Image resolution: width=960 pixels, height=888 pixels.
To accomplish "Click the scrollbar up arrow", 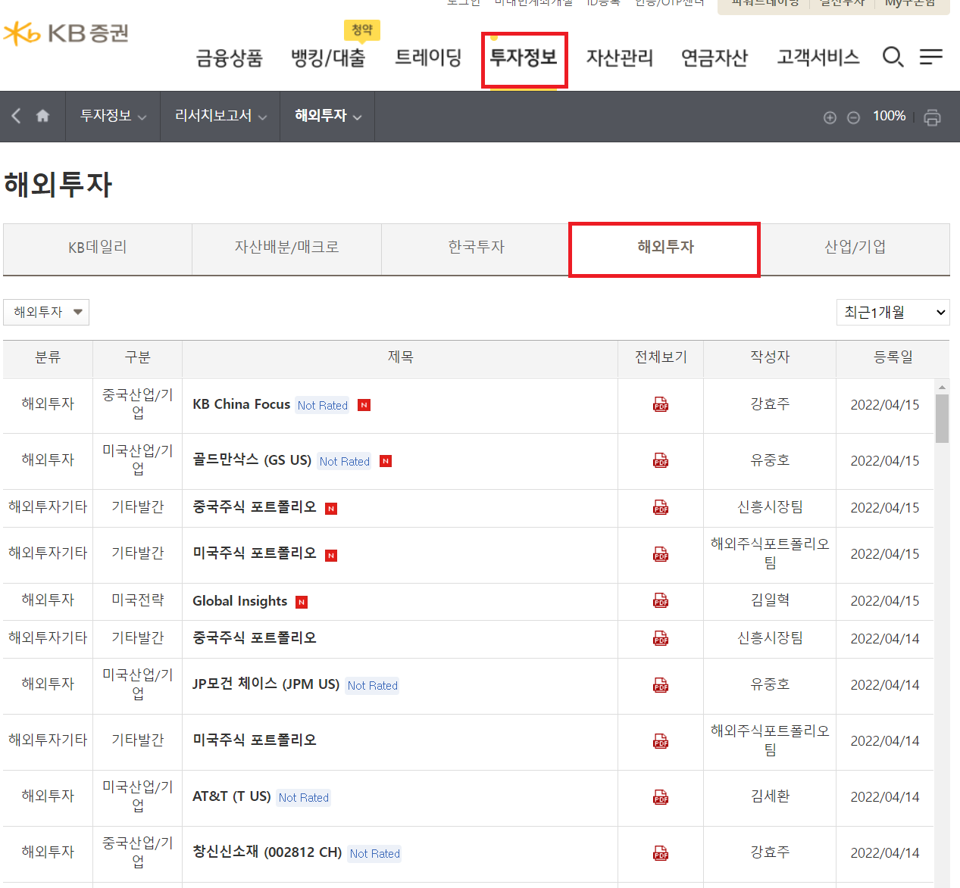I will click(x=942, y=386).
